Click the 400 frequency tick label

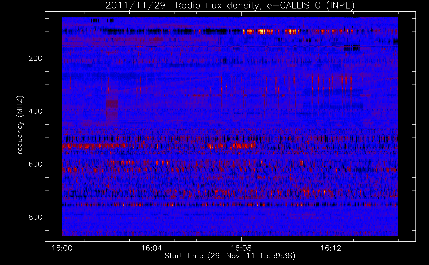pyautogui.click(x=36, y=111)
